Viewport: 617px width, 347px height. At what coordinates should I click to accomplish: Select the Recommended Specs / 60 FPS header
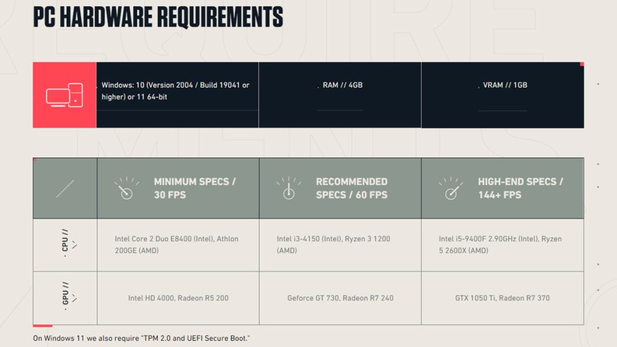click(x=352, y=188)
